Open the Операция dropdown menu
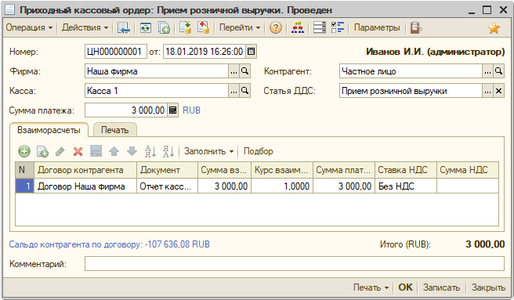This screenshot has height=300, width=514. coord(29,27)
